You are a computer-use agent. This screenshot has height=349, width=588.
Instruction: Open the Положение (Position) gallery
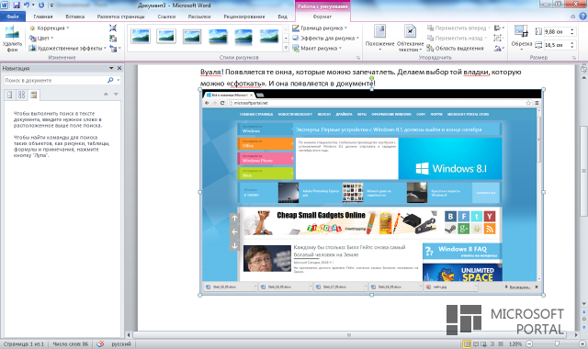(379, 38)
